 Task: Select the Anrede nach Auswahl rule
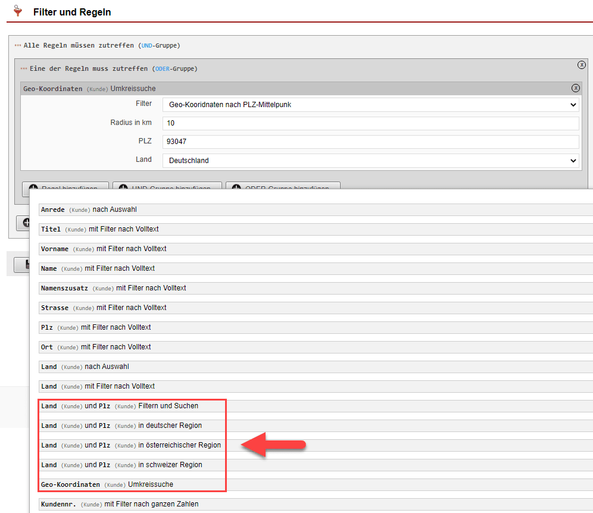pyautogui.click(x=89, y=209)
